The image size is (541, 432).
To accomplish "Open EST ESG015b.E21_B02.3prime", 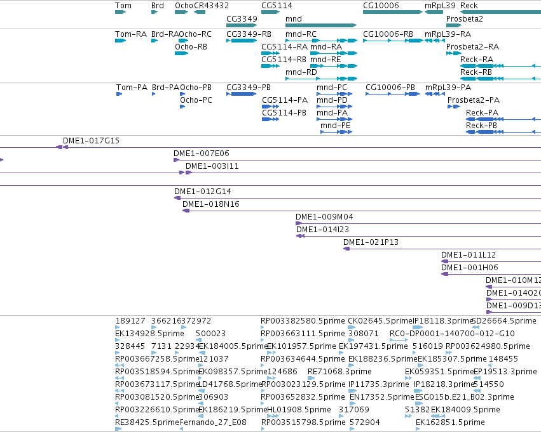I will [465, 397].
